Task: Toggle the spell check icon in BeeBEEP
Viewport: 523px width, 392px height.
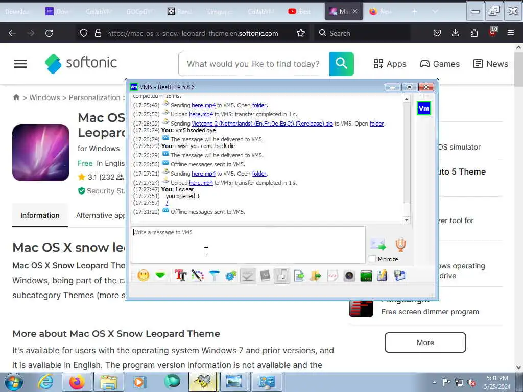Action: tap(248, 276)
